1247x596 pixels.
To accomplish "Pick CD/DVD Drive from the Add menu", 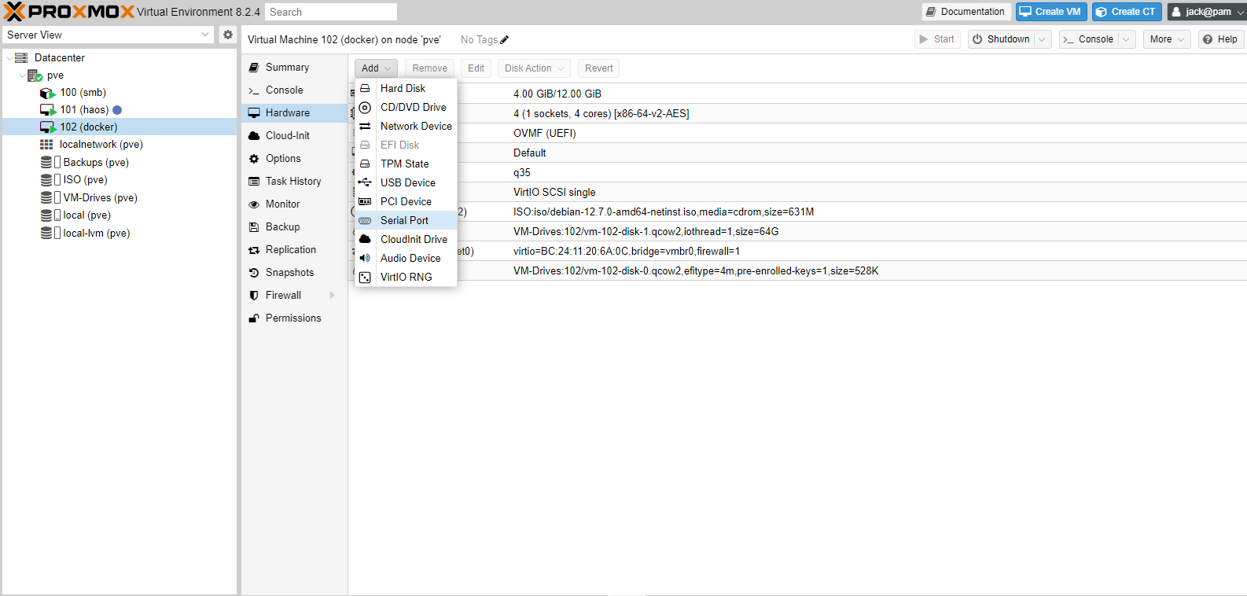I will point(413,107).
